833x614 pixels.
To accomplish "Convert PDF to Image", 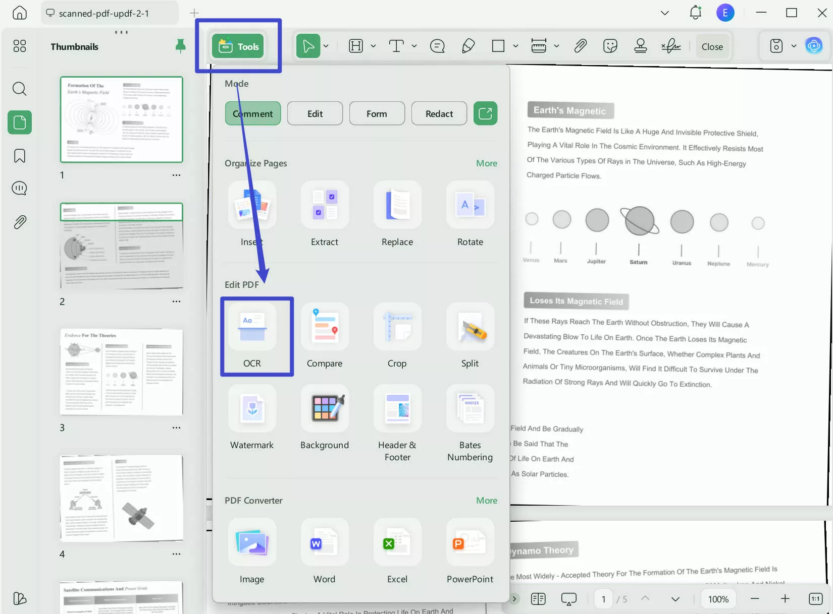I will [252, 551].
